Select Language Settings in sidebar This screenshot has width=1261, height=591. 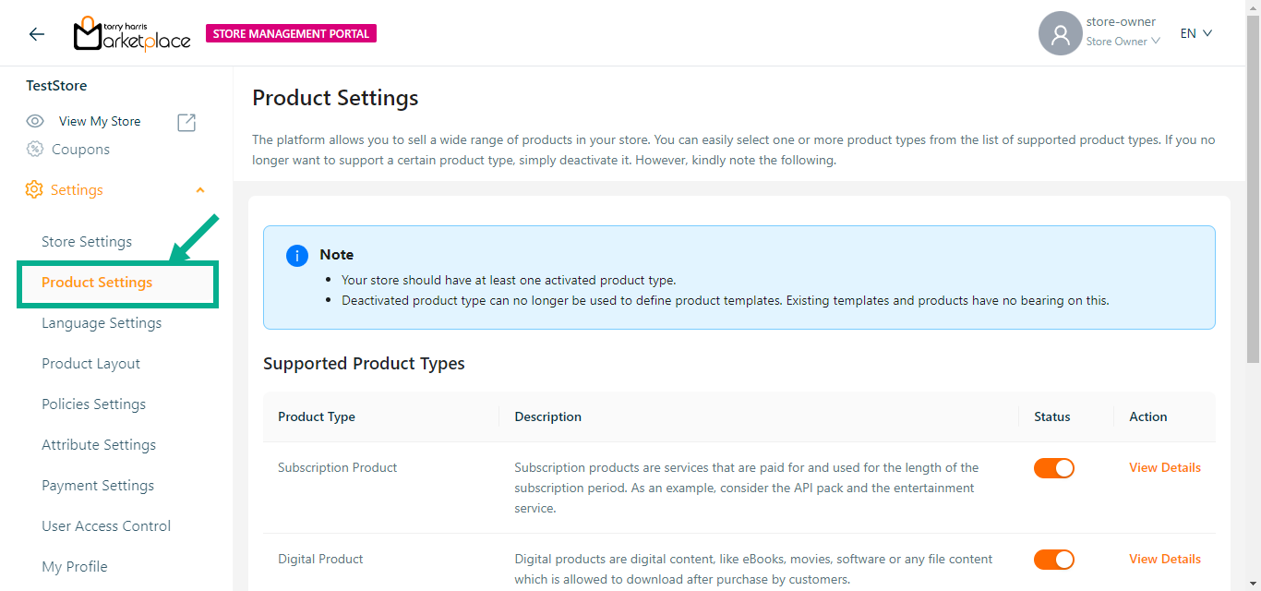(x=102, y=323)
